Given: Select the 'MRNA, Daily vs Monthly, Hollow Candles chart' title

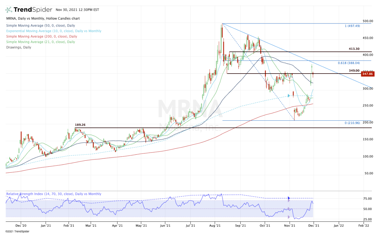Looking at the screenshot, I should pyautogui.click(x=43, y=19).
